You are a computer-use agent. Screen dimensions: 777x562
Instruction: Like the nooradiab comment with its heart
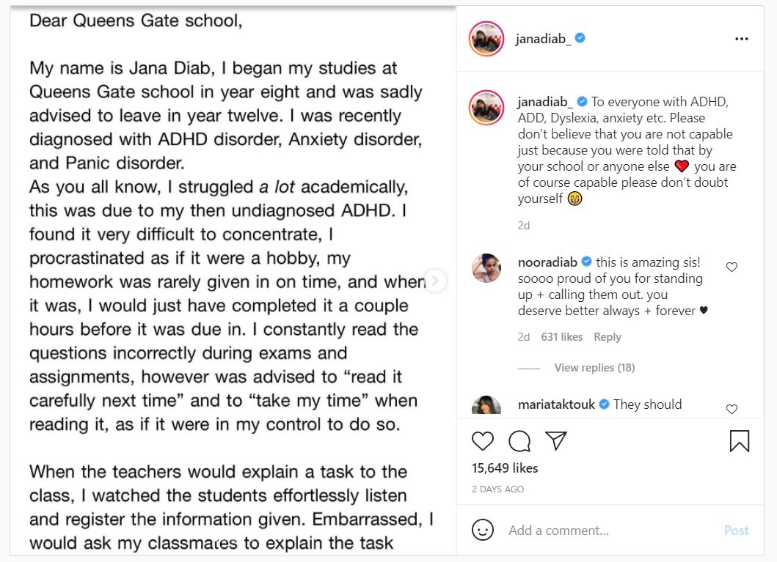coord(732,267)
